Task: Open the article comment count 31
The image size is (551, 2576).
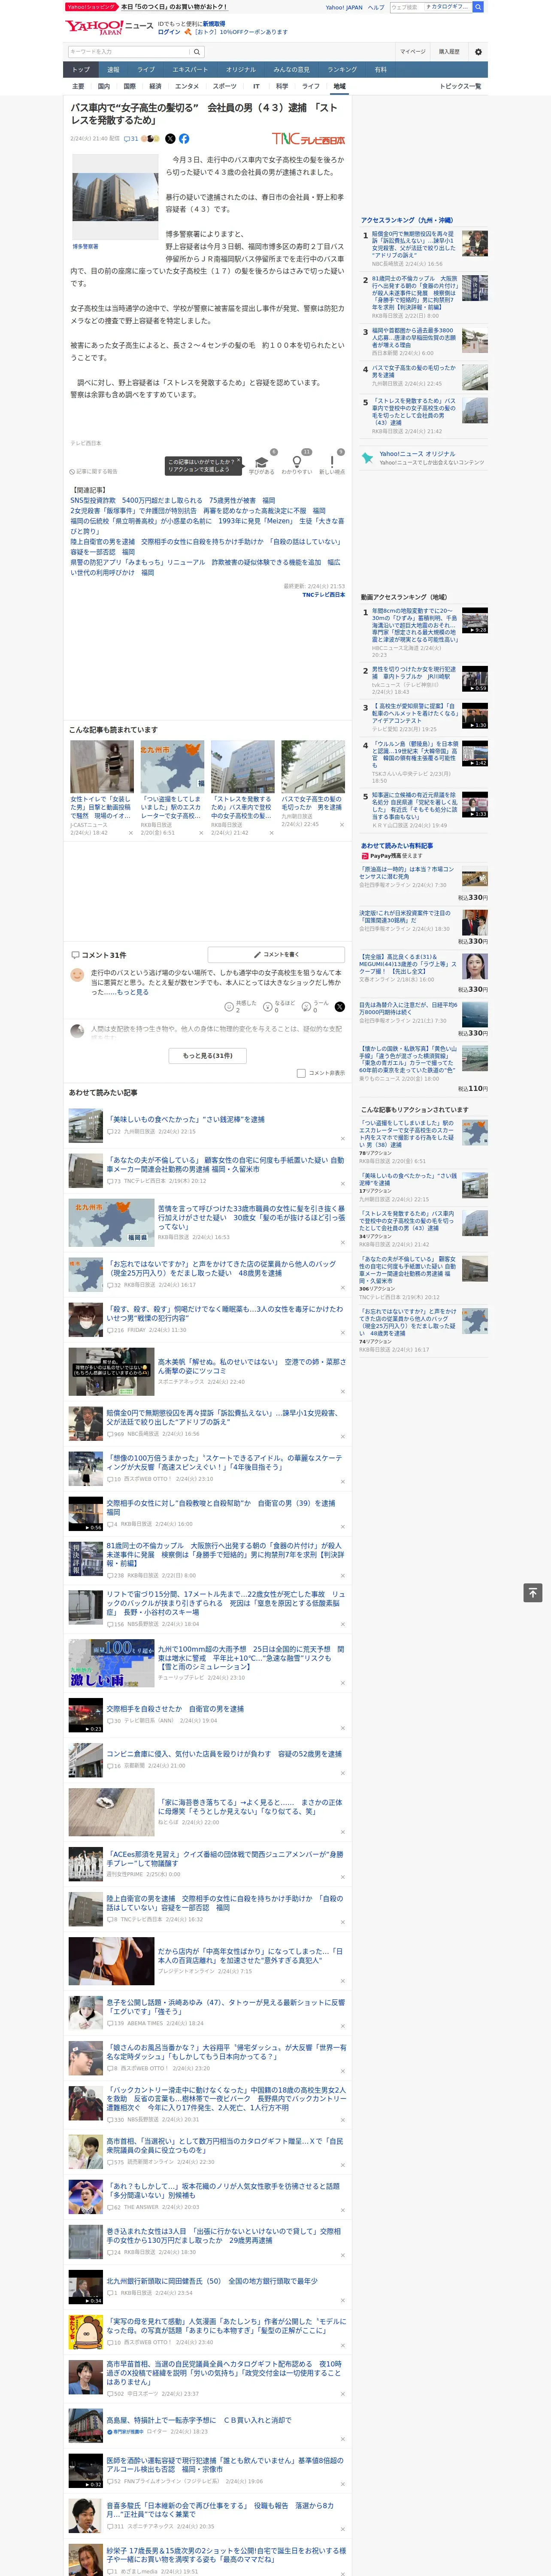Action: [131, 139]
